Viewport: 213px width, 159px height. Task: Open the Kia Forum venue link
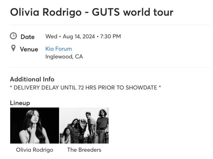pyautogui.click(x=58, y=49)
